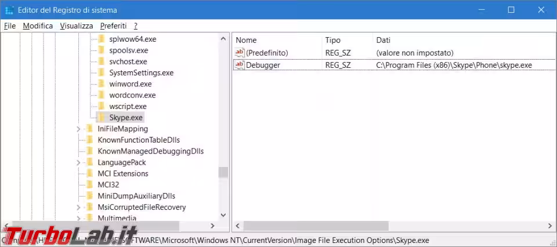Click the Registry Editor title bar icon
557x247 pixels.
coord(10,10)
